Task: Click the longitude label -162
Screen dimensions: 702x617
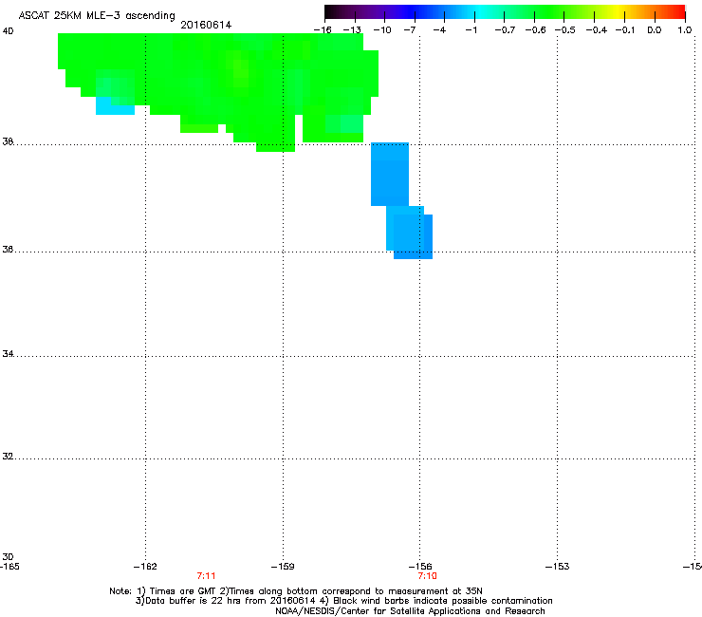Action: pyautogui.click(x=145, y=567)
